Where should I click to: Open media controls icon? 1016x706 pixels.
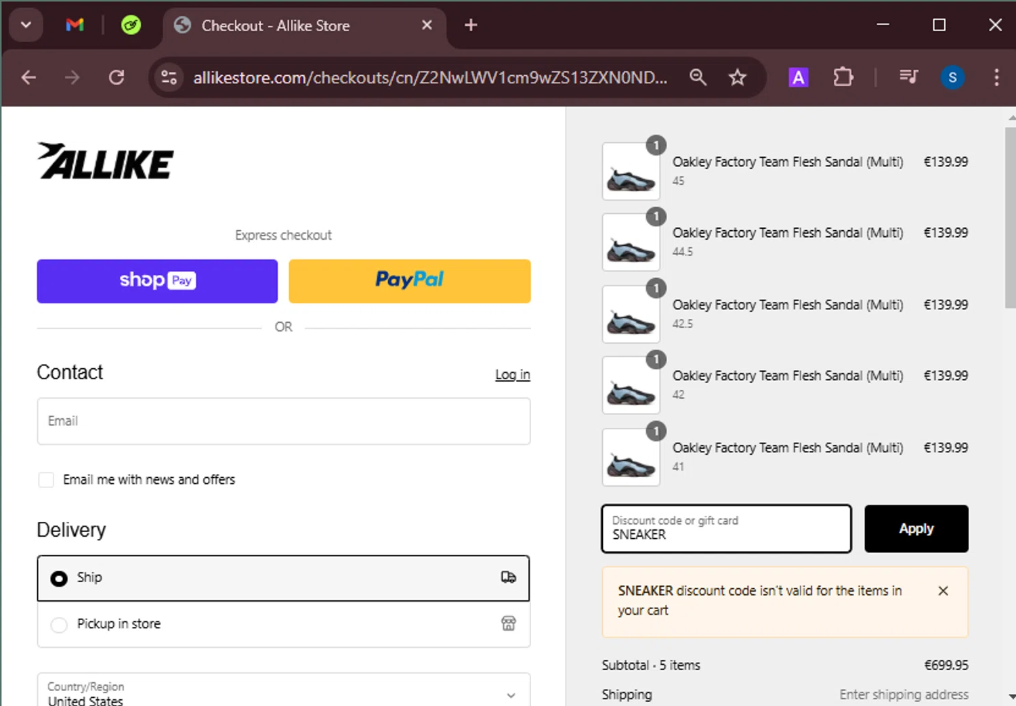(908, 77)
